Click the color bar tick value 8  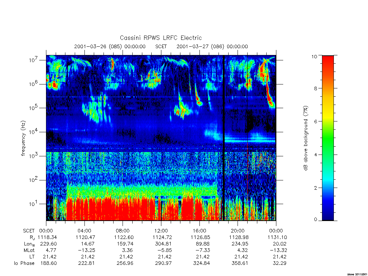point(316,88)
